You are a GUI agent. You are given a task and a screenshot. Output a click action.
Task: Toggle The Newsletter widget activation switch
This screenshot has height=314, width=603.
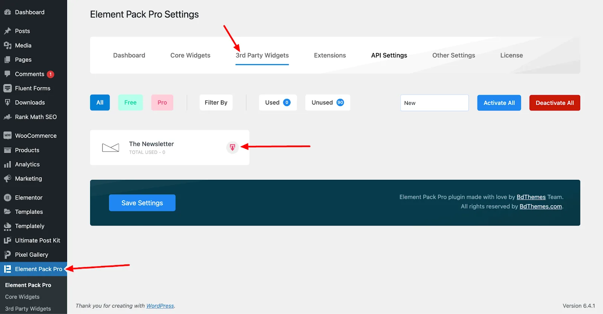[233, 147]
